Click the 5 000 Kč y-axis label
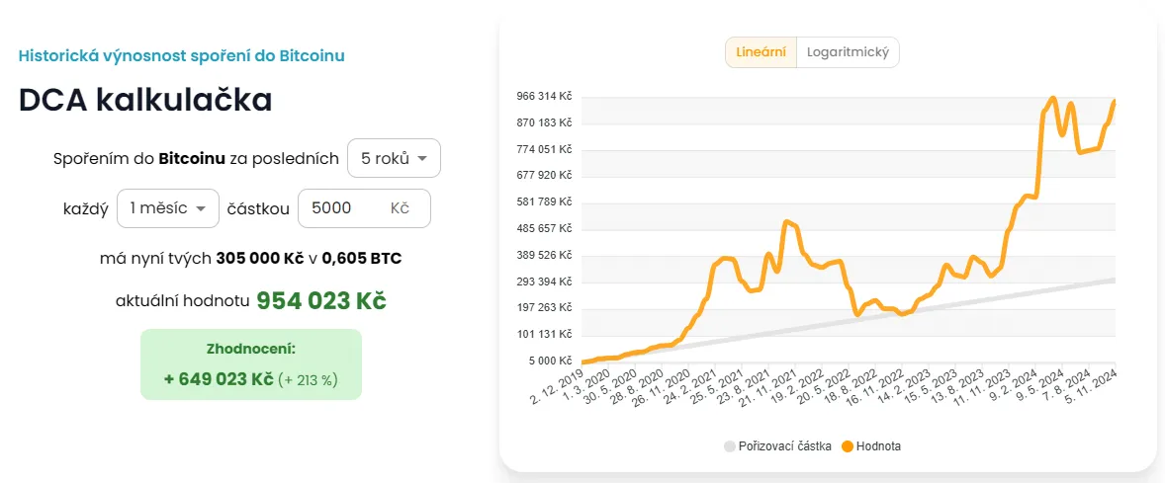The image size is (1165, 483). [x=548, y=361]
